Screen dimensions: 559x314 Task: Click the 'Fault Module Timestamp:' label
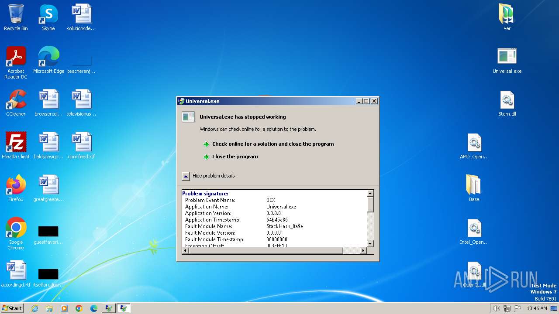215,239
